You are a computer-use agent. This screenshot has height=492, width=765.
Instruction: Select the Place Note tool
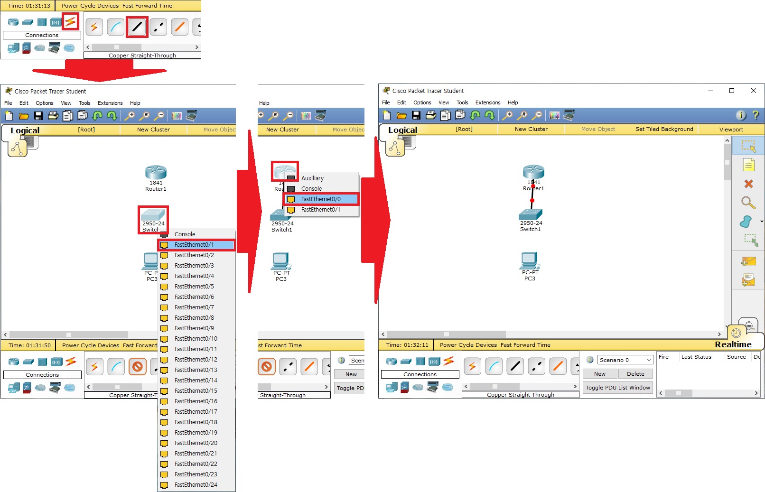coord(748,165)
